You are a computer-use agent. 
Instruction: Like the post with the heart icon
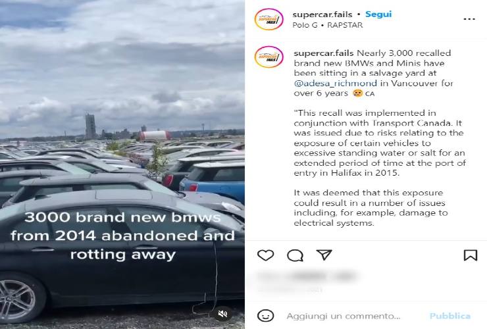tap(266, 255)
